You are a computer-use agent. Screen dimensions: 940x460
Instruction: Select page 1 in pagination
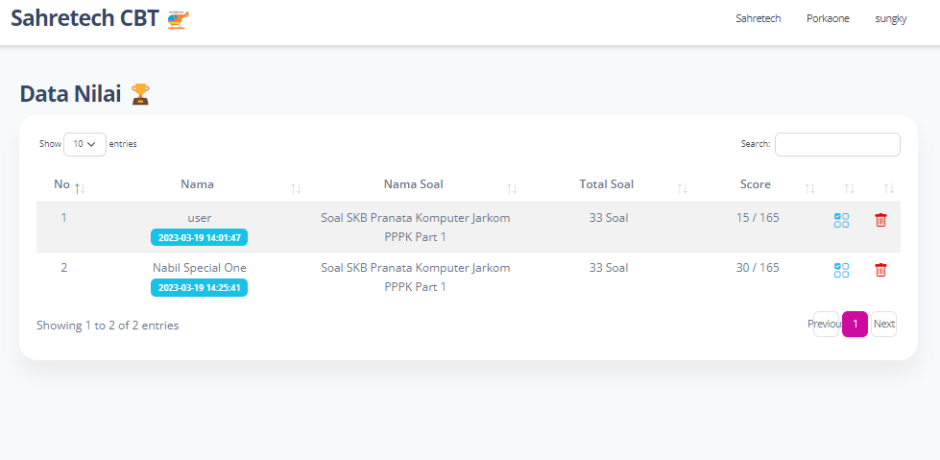pyautogui.click(x=855, y=324)
